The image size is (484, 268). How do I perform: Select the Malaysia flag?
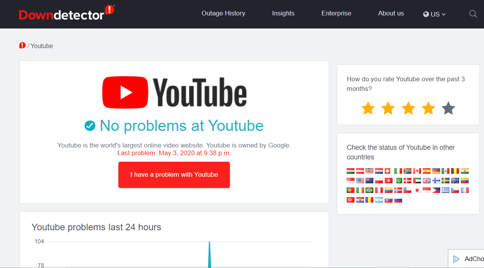coord(369,171)
